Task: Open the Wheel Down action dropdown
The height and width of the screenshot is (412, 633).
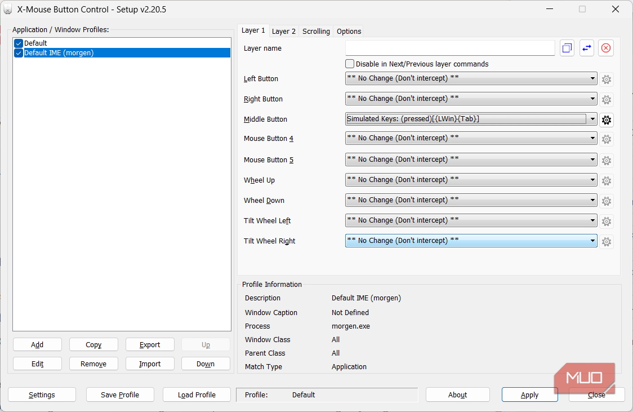Action: pyautogui.click(x=471, y=200)
